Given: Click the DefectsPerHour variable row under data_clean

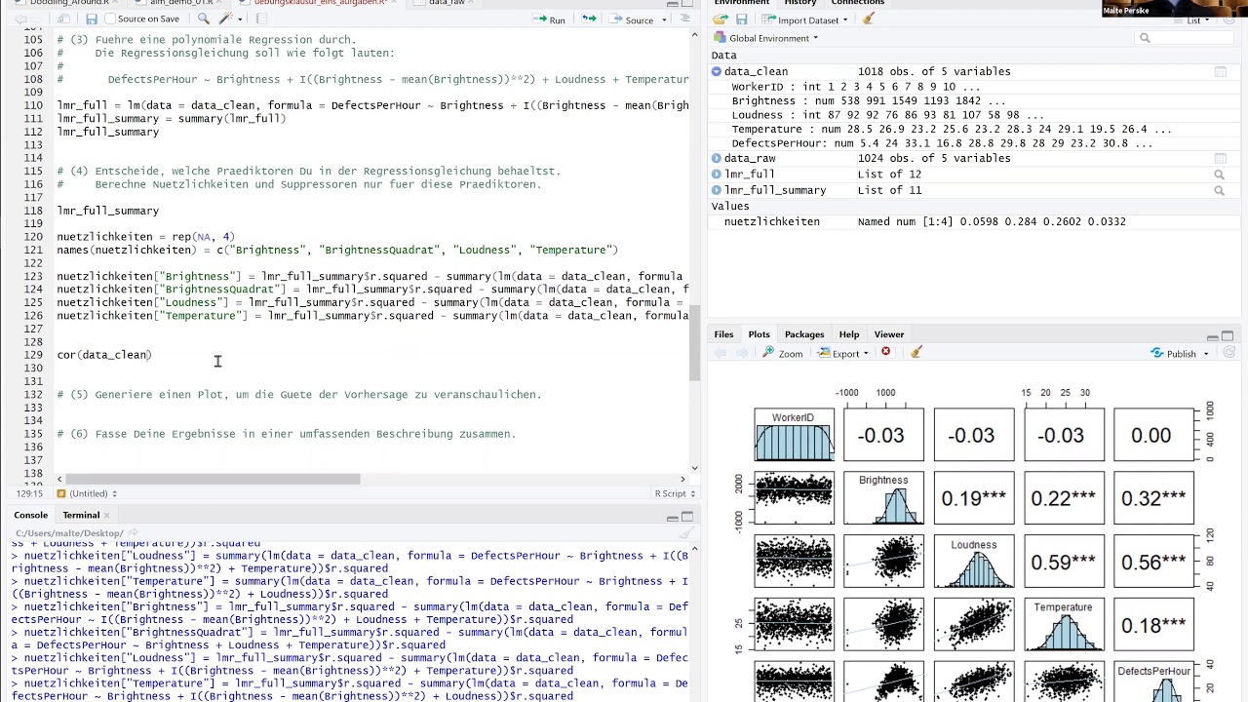Looking at the screenshot, I should pos(973,143).
